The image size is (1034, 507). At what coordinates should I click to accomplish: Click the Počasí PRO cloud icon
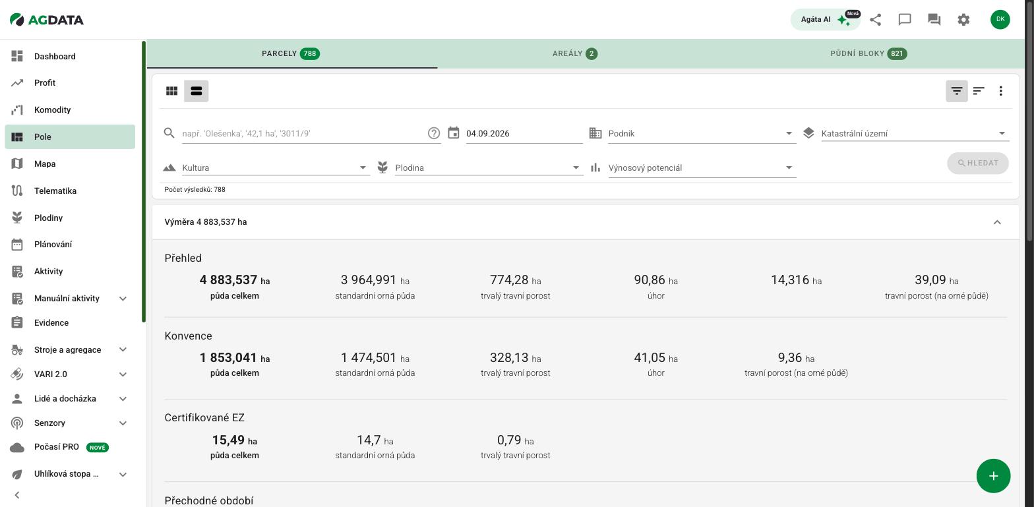pos(18,447)
